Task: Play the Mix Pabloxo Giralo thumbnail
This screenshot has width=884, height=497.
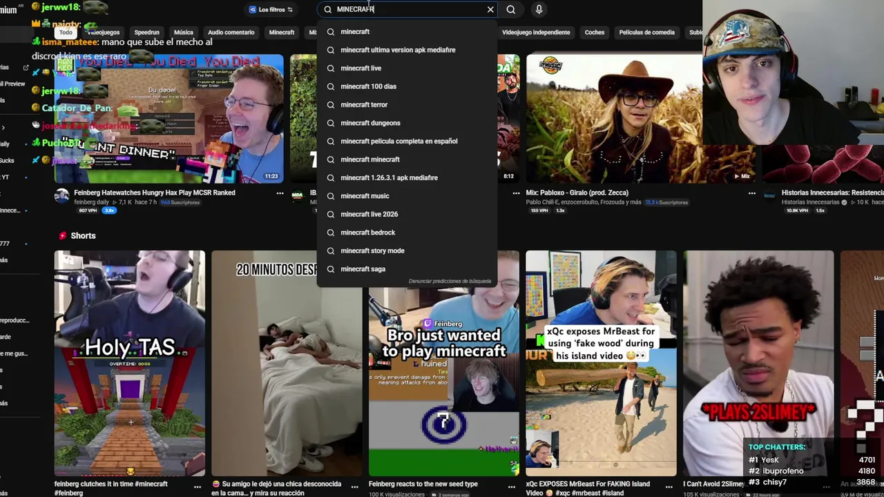Action: (x=614, y=119)
